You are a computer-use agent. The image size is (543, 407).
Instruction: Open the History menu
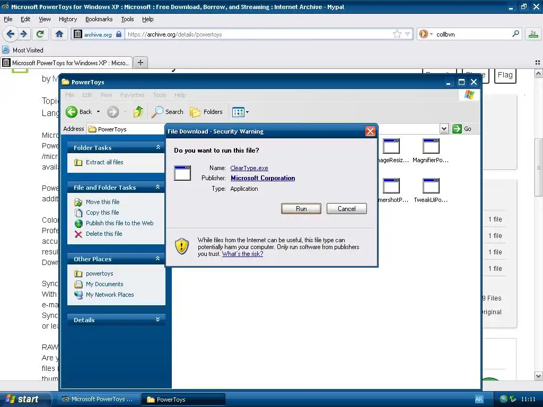coord(67,19)
